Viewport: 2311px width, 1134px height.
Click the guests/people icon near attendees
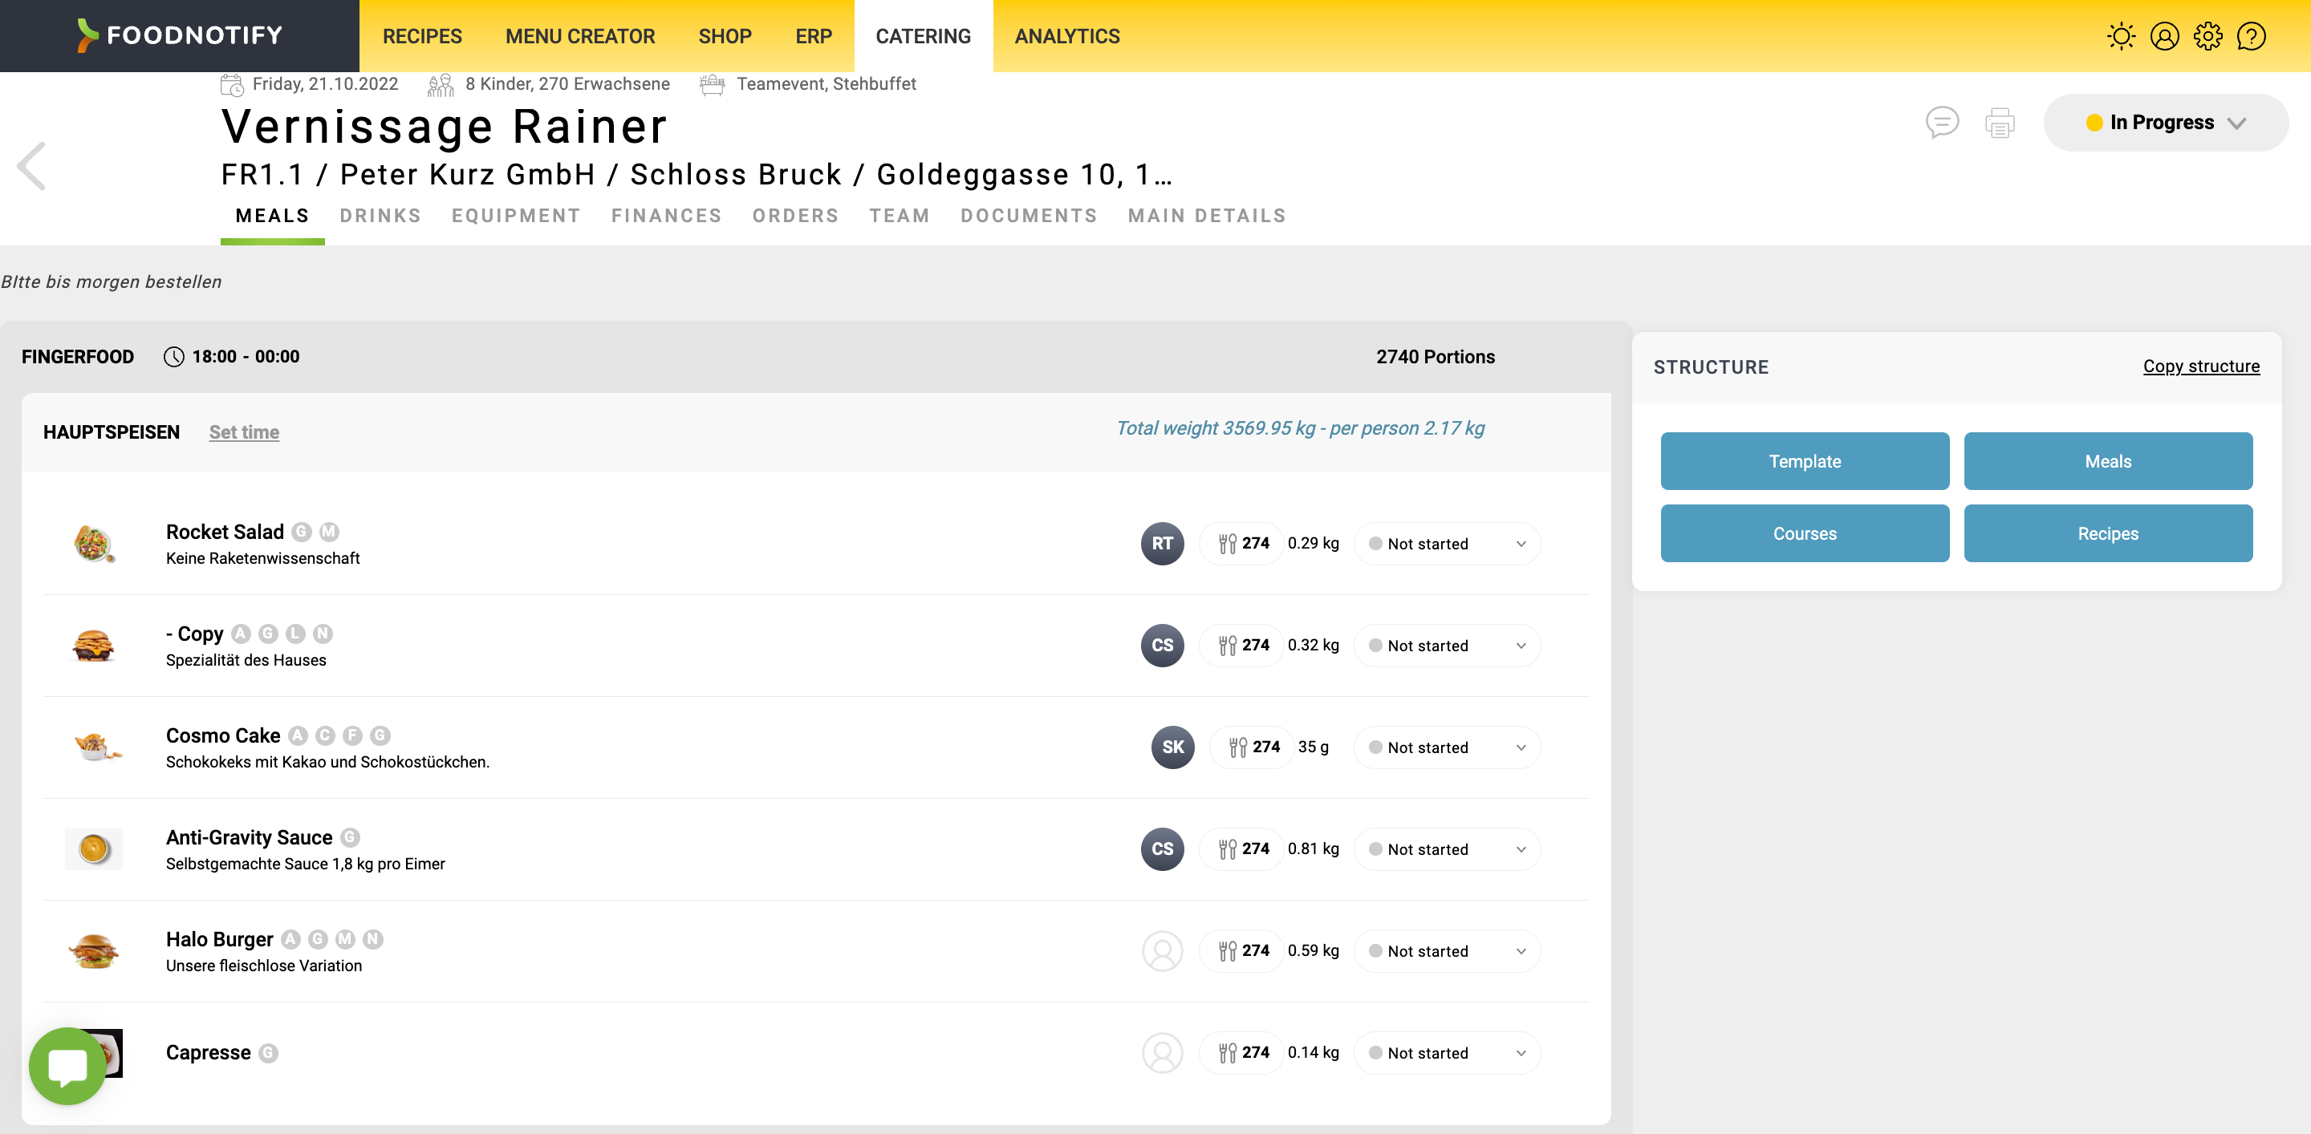[438, 84]
